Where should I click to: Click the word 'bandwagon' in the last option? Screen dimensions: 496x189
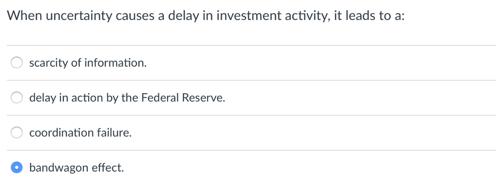[59, 168]
